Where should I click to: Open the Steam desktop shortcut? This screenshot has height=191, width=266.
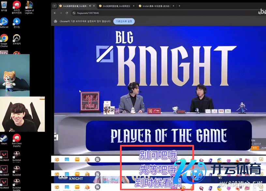point(4,138)
